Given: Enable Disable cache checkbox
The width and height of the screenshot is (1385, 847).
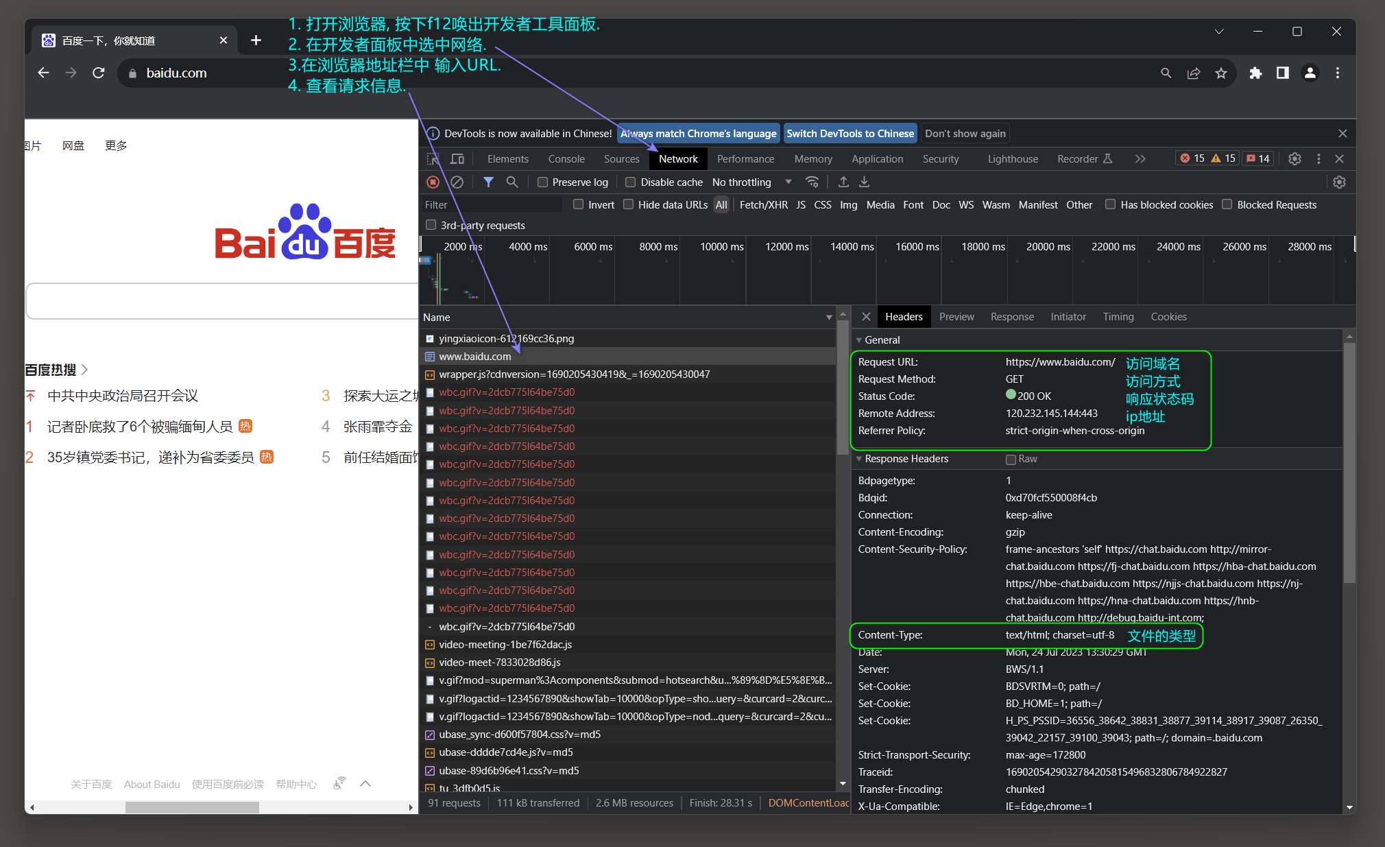Looking at the screenshot, I should pos(631,182).
